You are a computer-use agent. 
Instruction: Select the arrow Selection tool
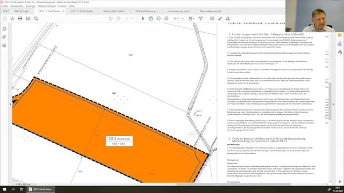tap(143, 19)
